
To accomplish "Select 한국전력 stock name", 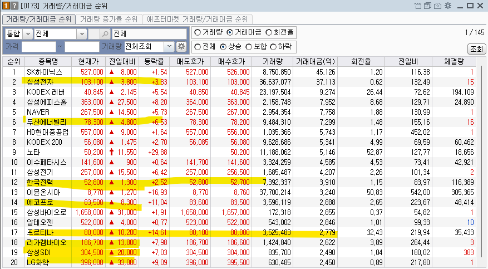I will coord(40,182).
